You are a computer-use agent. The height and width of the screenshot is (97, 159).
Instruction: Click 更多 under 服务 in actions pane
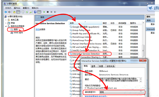tap(153, 24)
